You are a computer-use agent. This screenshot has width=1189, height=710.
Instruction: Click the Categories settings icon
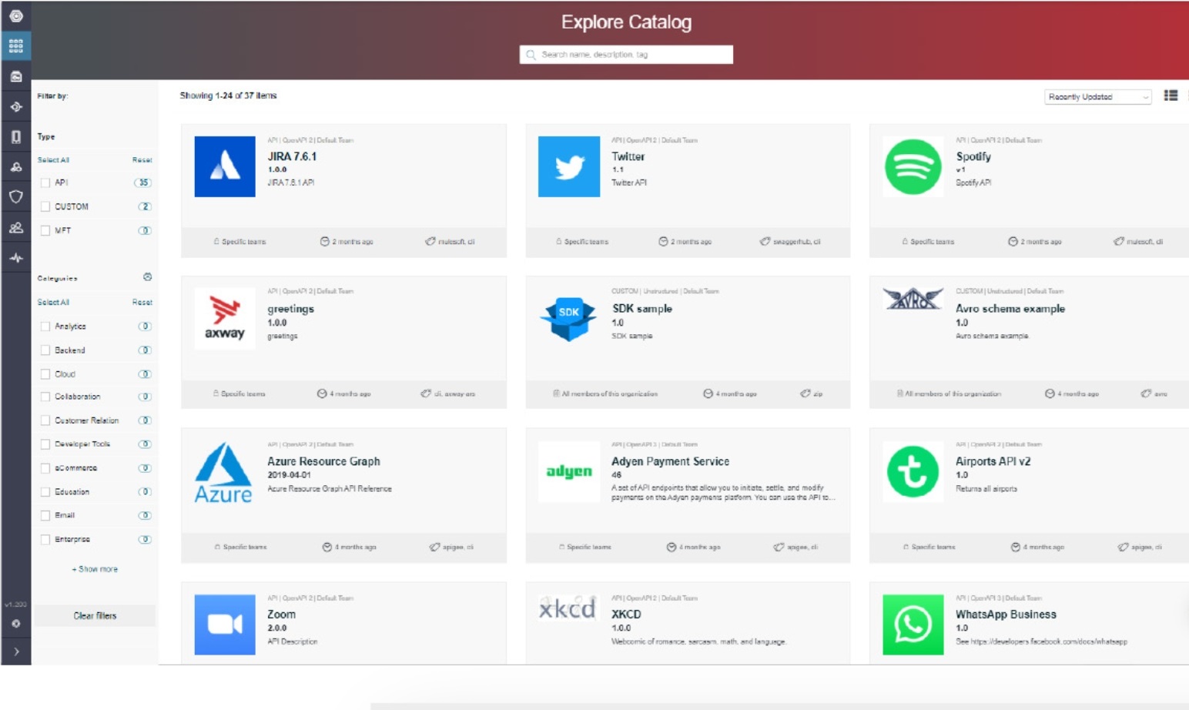point(147,277)
